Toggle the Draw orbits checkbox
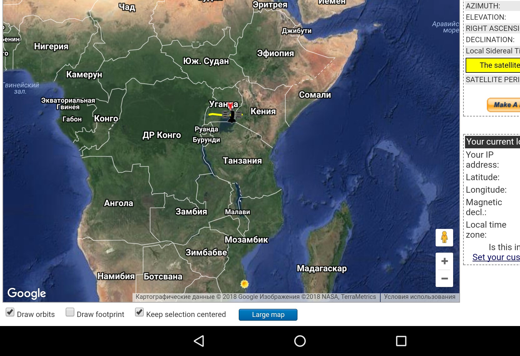This screenshot has width=520, height=356. (x=10, y=312)
